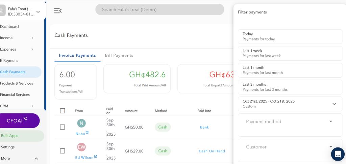Open the chat support bubble icon
Viewport: 346px width, 164px height.
tap(338, 154)
